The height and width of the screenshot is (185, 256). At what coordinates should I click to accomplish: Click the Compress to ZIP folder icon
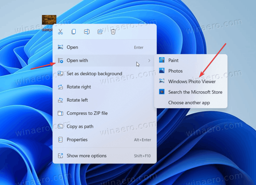coord(60,113)
